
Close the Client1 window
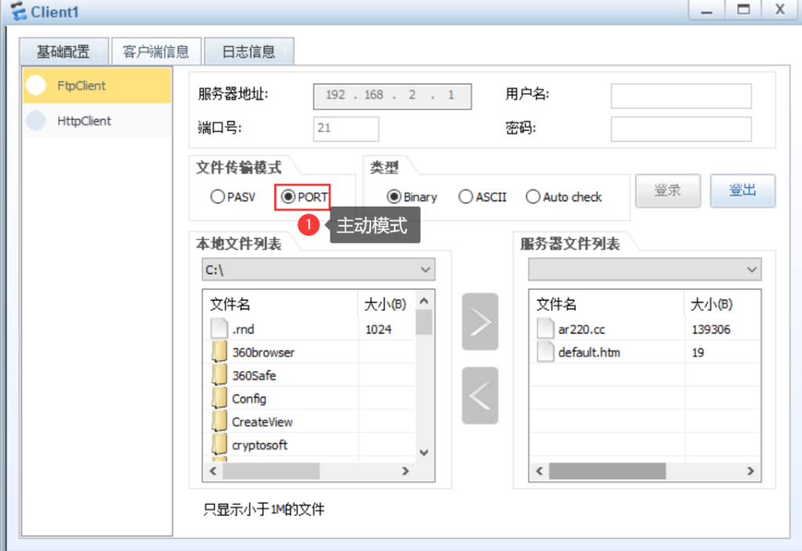pos(780,10)
